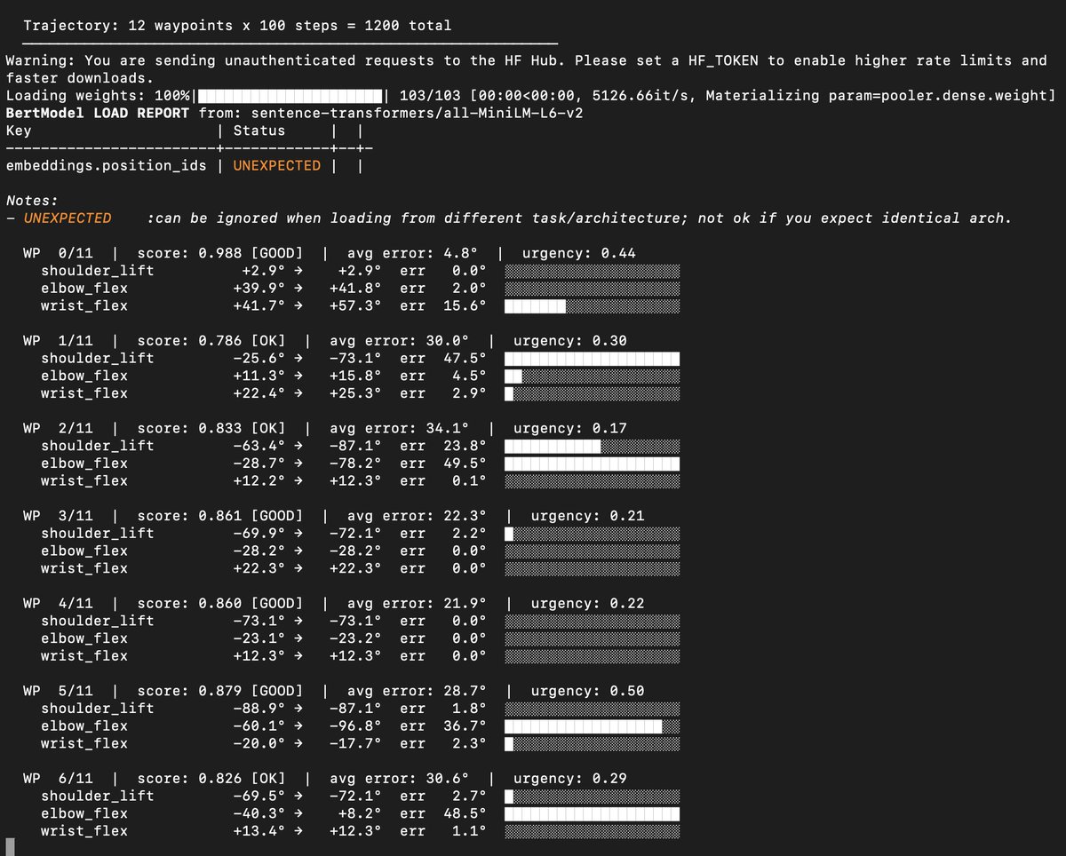This screenshot has width=1066, height=856.
Task: Click 'urgency: 0.21' text
Action: 588,516
